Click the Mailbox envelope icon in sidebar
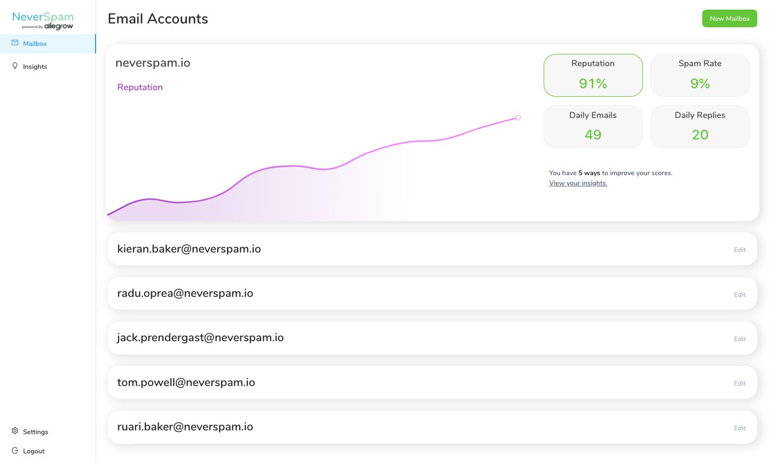 pos(15,43)
